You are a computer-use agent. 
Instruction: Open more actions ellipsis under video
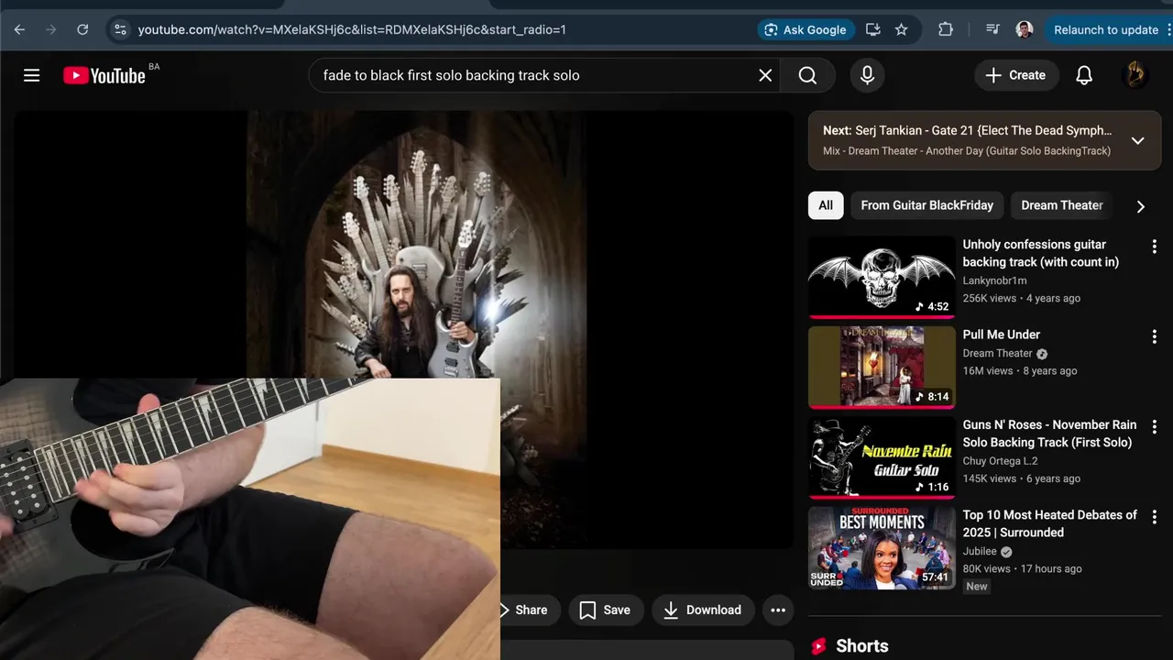point(778,610)
